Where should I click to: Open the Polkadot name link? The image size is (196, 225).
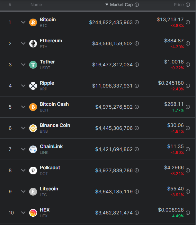point(50,168)
